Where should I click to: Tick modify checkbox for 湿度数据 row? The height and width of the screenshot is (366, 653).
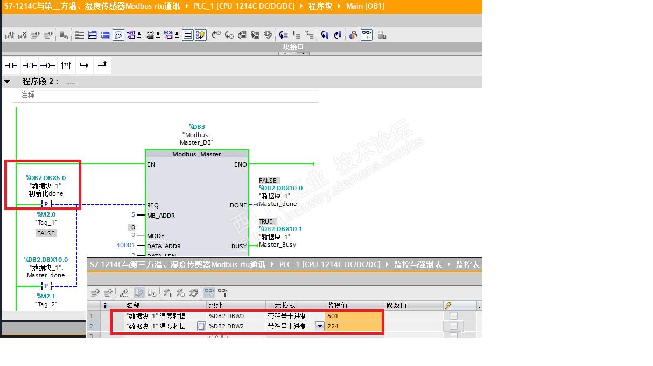click(453, 316)
